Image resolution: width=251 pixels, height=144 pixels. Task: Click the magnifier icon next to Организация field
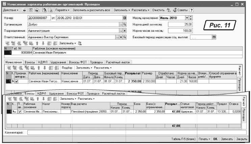point(125,24)
